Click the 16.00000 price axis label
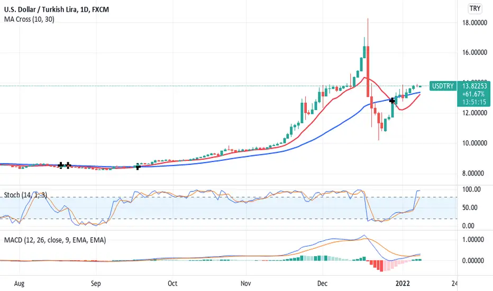Viewport: 493px width, 291px height. (474, 52)
